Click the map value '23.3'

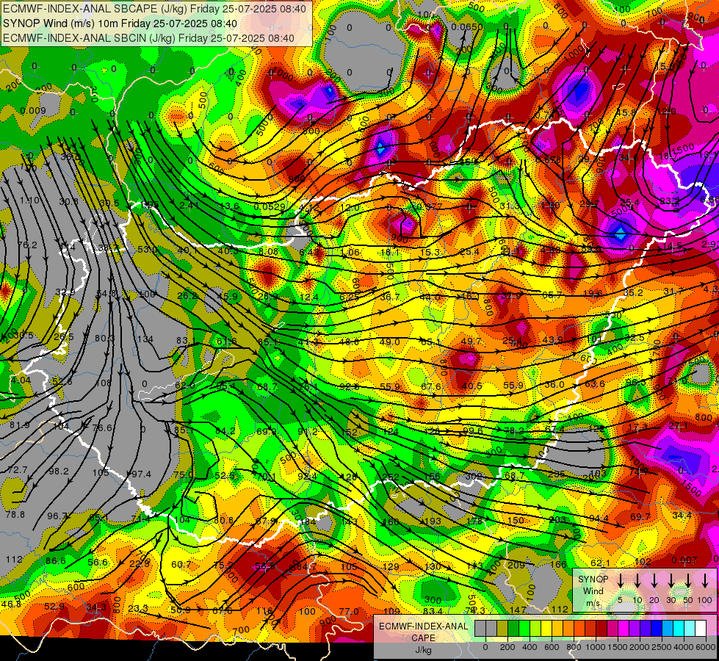click(x=138, y=608)
